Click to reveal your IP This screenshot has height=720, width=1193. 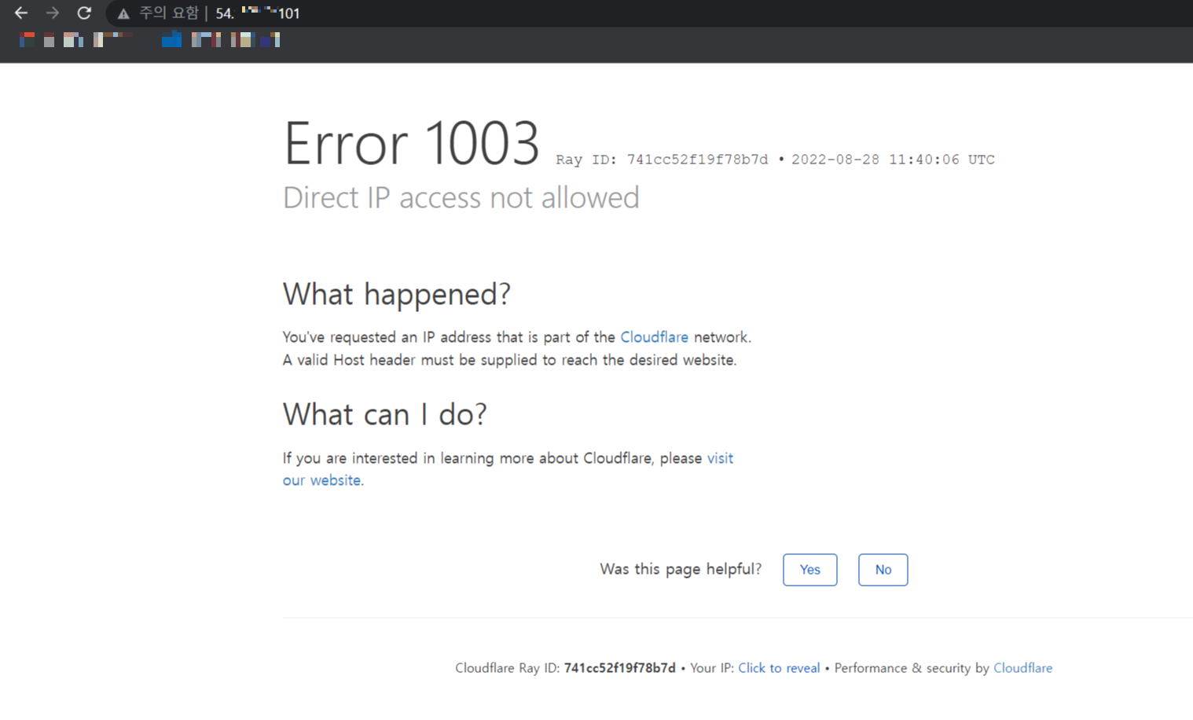click(x=779, y=668)
